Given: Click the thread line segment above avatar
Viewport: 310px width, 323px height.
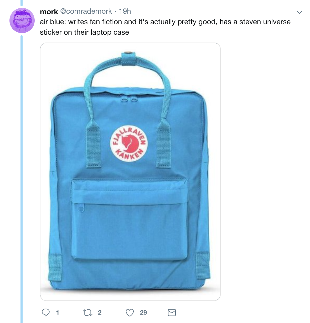Looking at the screenshot, I should click(x=22, y=3).
